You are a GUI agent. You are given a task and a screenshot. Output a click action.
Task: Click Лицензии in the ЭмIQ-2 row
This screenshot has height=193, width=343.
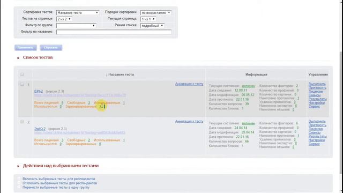pyautogui.click(x=316, y=129)
